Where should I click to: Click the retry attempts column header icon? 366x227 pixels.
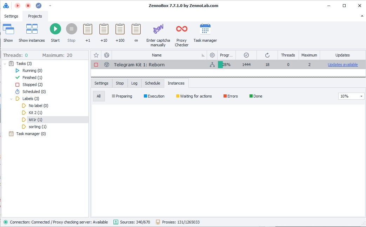[x=267, y=55]
